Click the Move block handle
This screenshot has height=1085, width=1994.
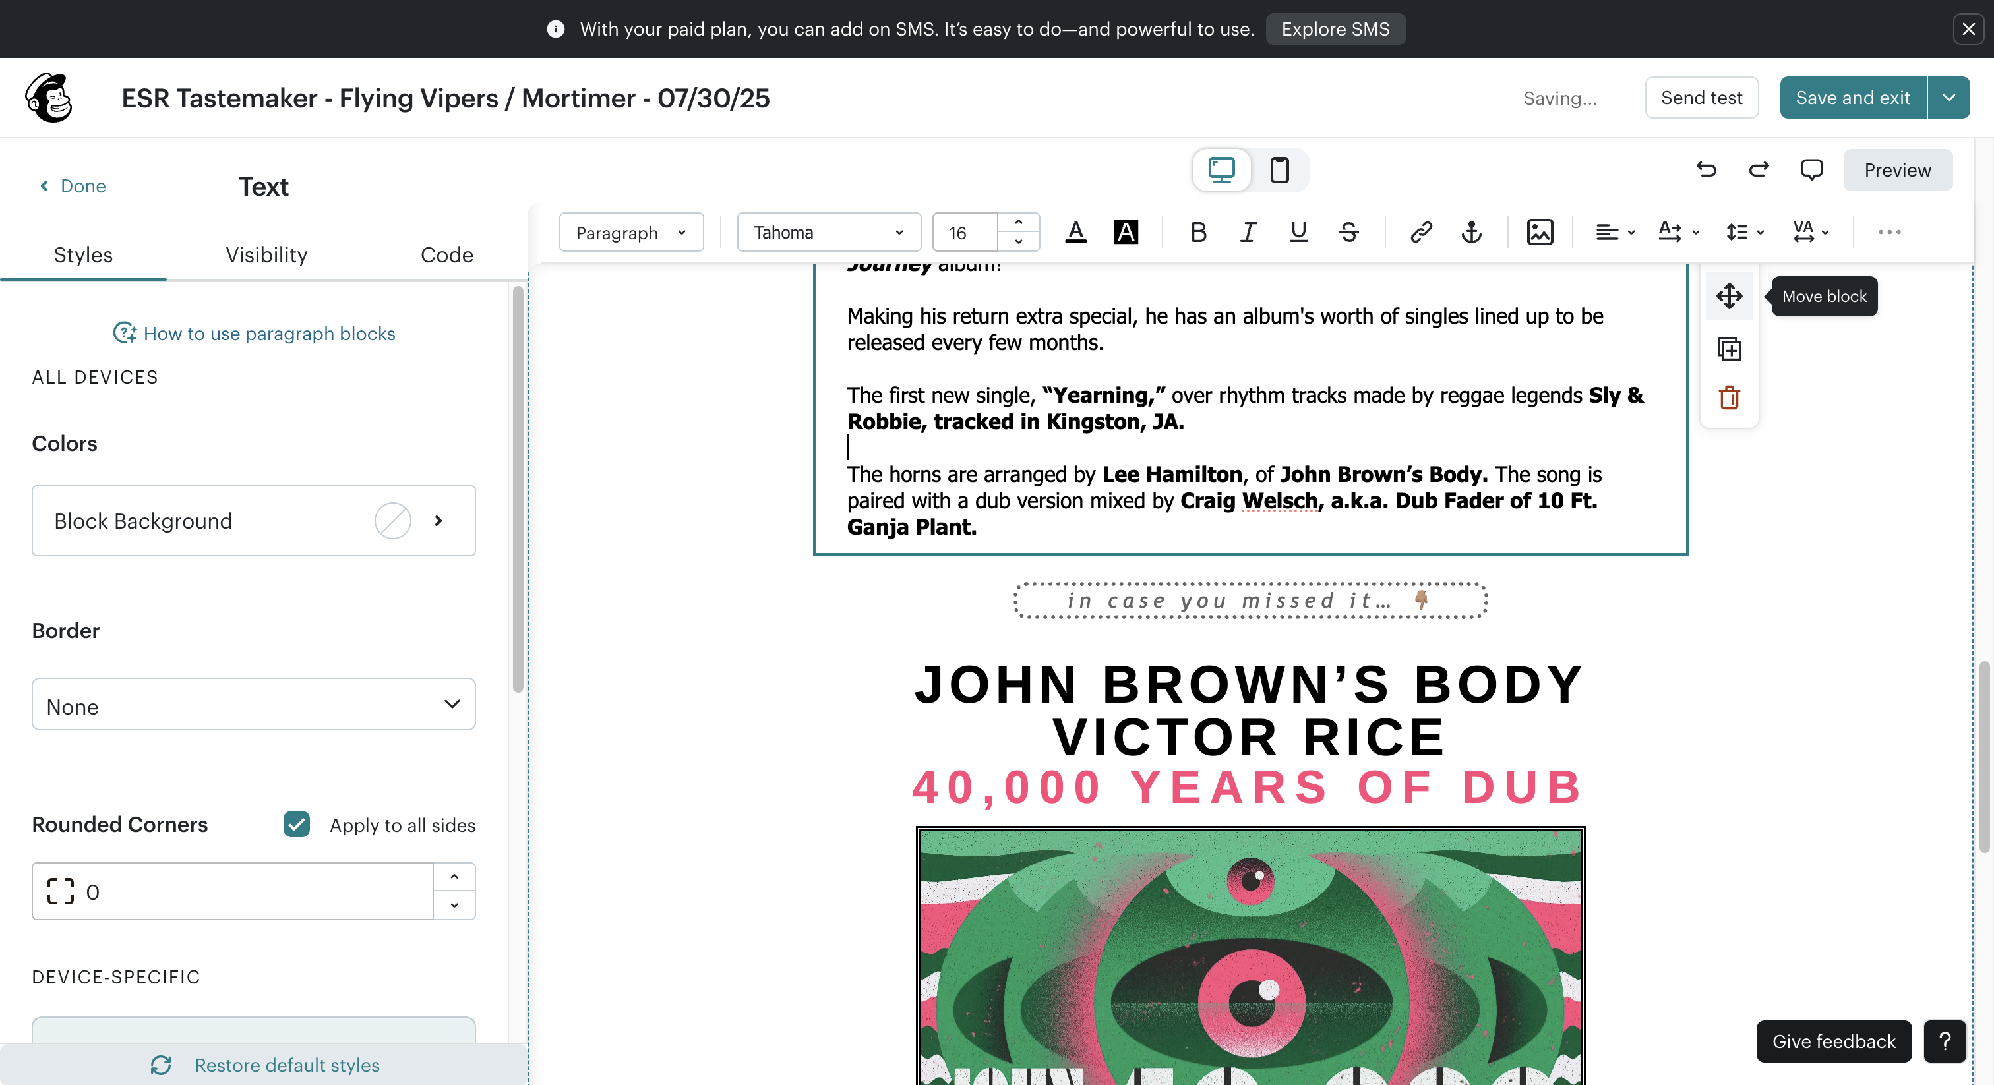[1730, 297]
